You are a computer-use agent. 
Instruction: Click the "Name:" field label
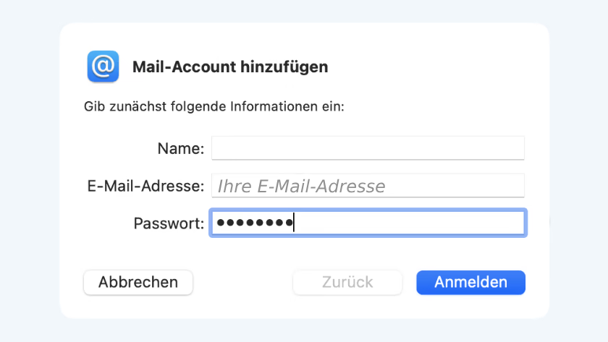tap(180, 149)
